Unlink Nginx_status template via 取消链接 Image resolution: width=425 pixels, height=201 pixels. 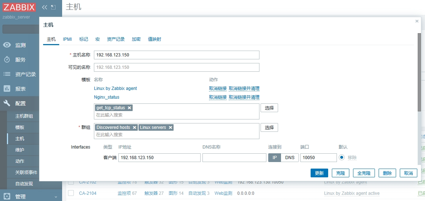point(217,97)
